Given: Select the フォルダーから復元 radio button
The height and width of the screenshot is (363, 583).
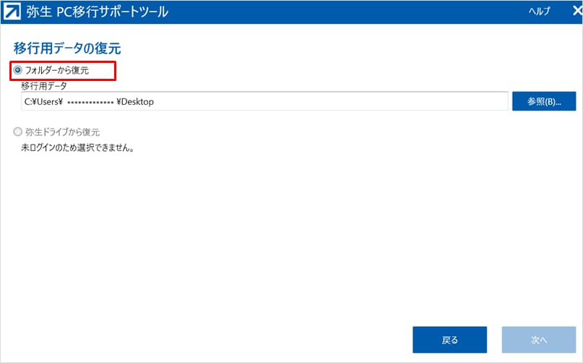Looking at the screenshot, I should point(18,70).
